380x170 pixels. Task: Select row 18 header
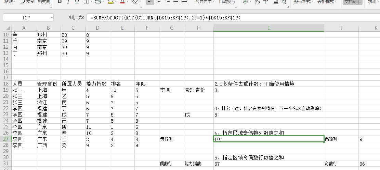(x=5, y=84)
